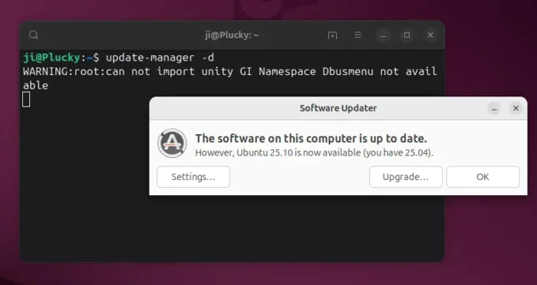
Task: Click the Software Updater app icon
Action: click(x=173, y=143)
